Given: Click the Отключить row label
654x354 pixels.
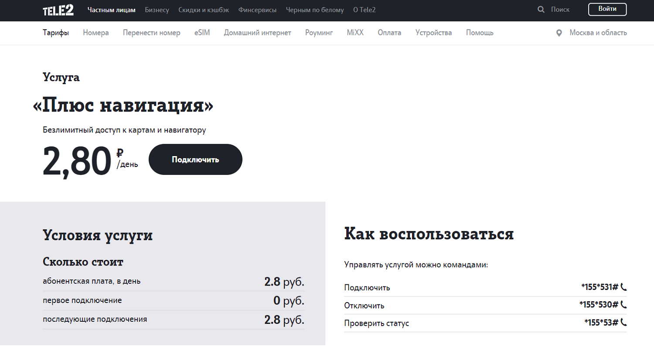Looking at the screenshot, I should [x=364, y=305].
